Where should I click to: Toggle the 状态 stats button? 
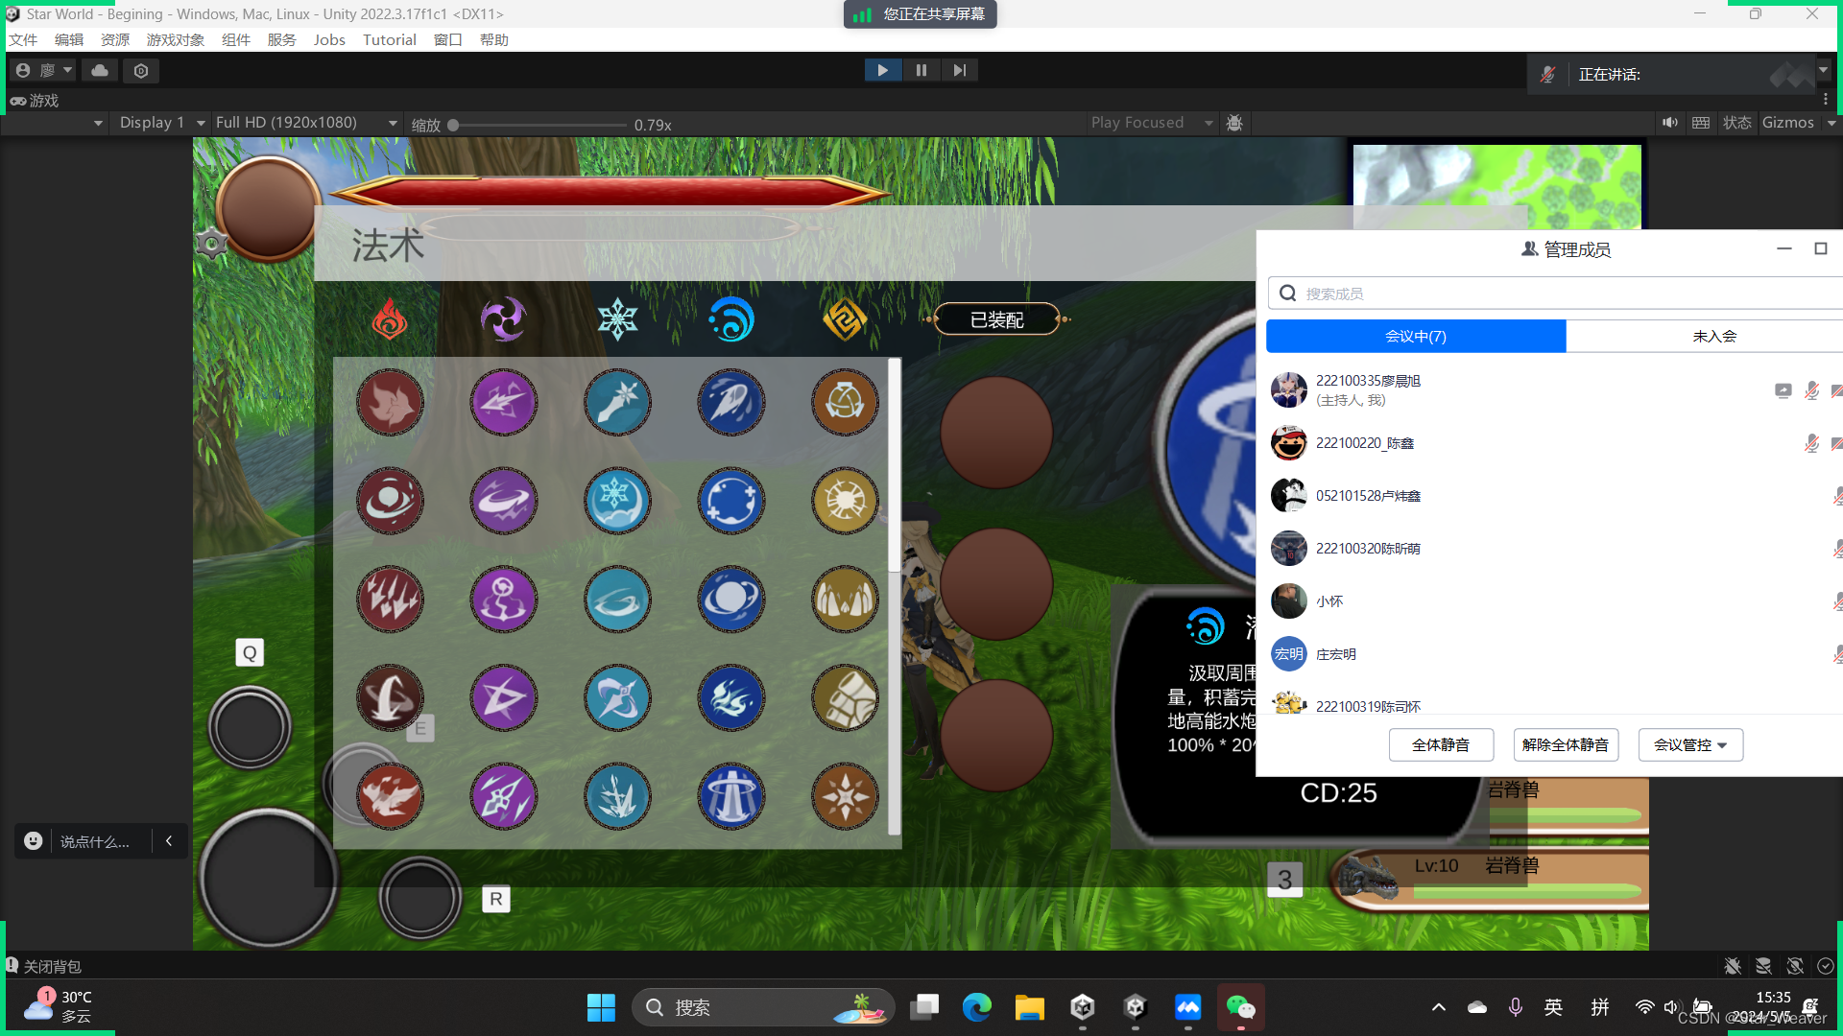point(1736,123)
